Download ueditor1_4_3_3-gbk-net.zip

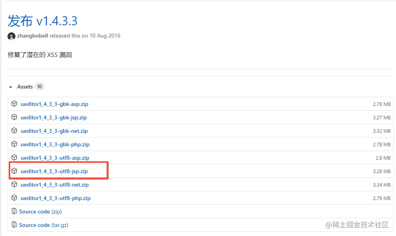54,131
